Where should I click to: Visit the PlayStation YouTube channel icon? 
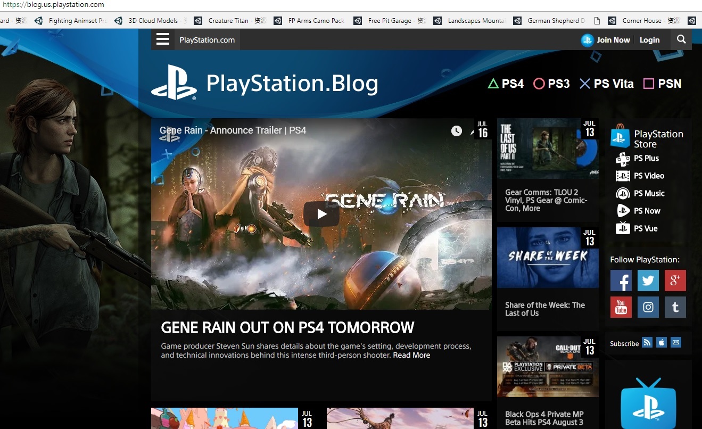tap(621, 307)
